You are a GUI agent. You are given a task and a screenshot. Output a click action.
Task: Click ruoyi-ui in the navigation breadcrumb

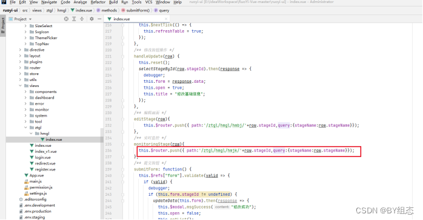click(x=10, y=10)
